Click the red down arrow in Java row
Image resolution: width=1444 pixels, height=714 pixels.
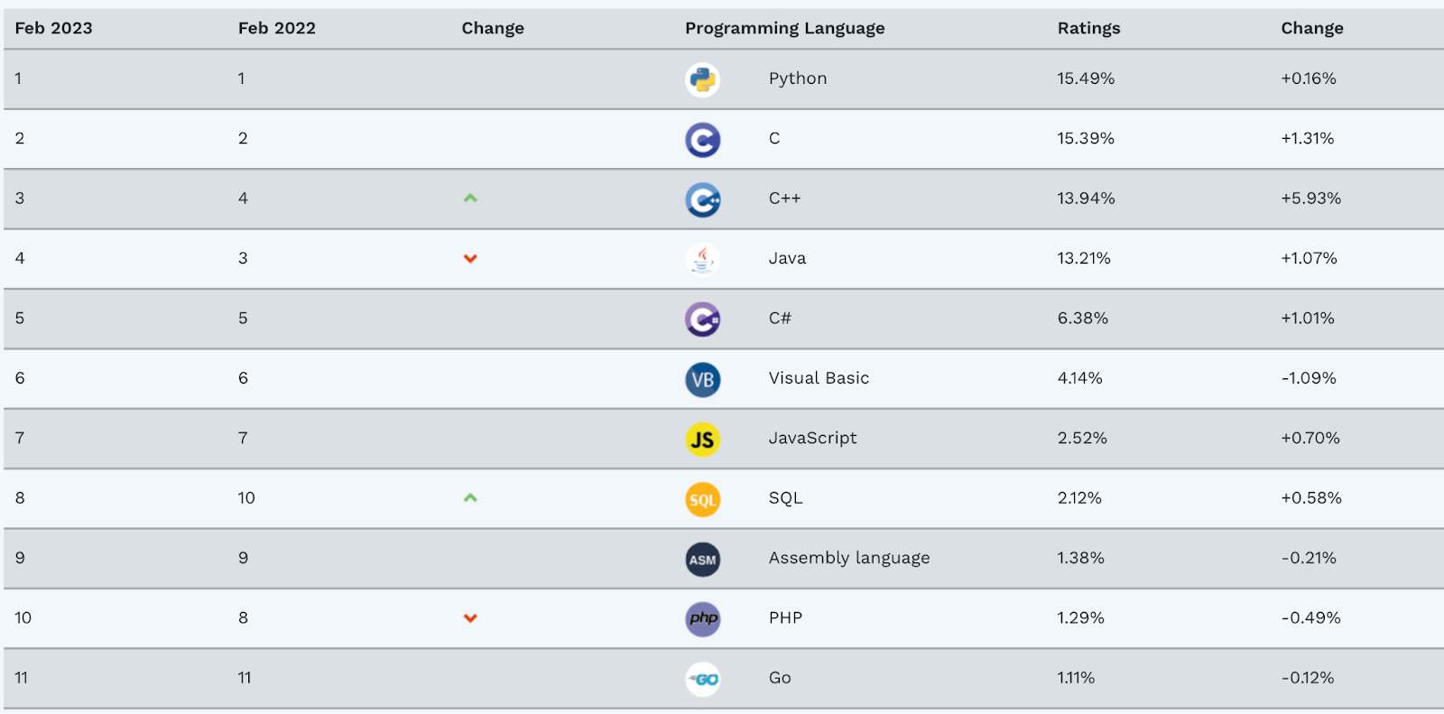click(470, 259)
